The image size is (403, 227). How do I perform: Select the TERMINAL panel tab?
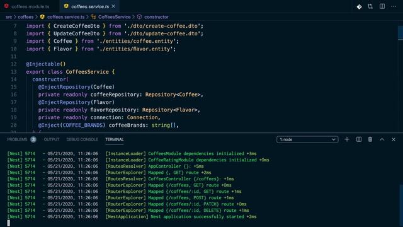[x=115, y=139]
